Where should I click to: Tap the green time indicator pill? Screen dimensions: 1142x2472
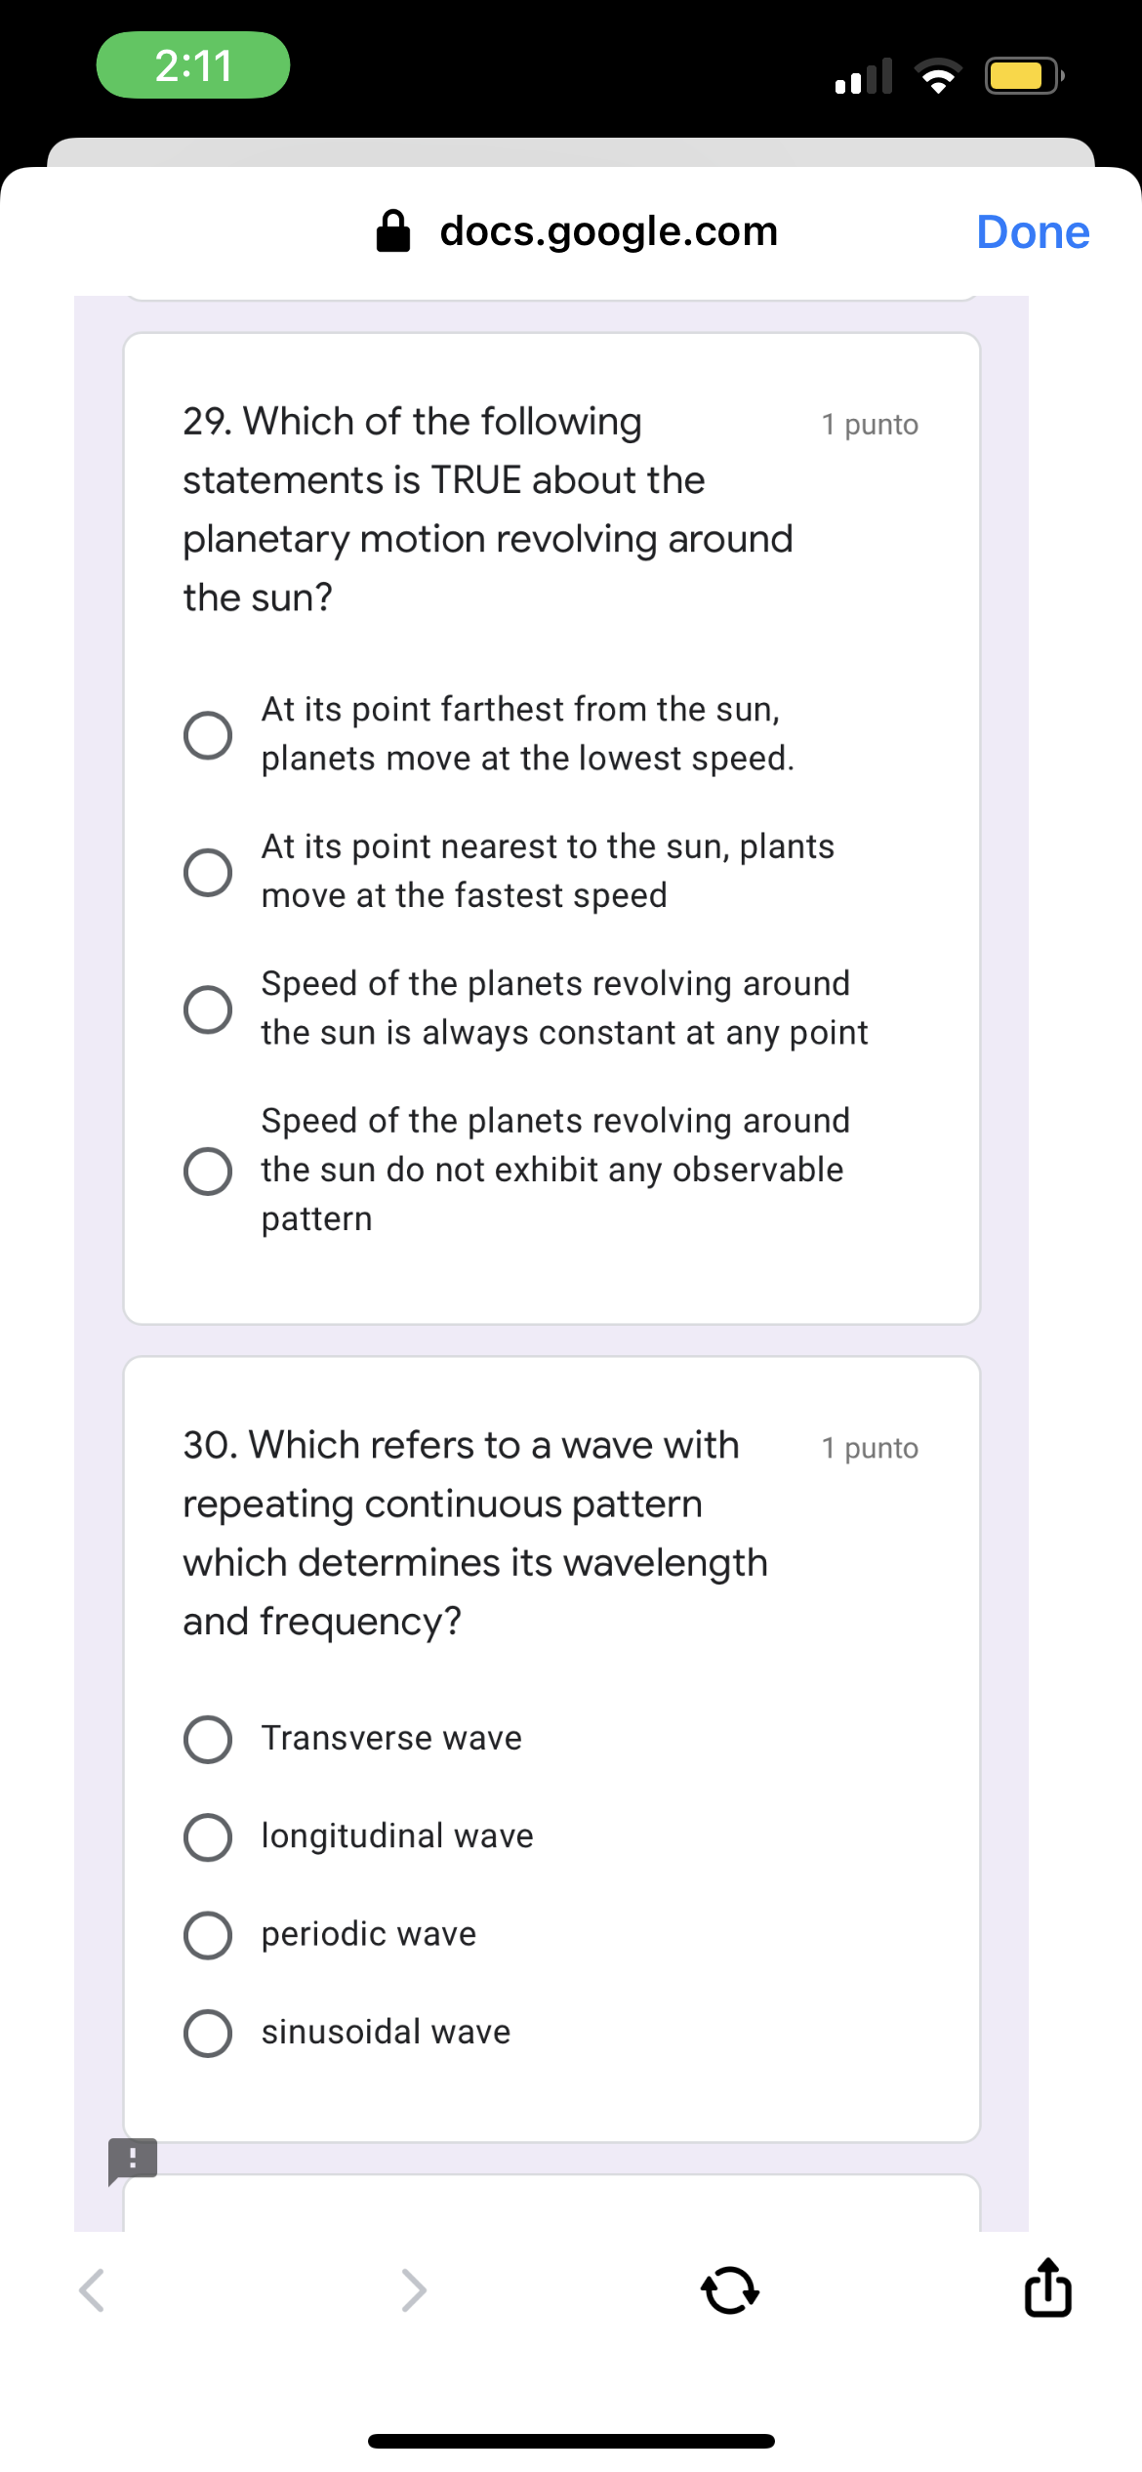pyautogui.click(x=193, y=65)
